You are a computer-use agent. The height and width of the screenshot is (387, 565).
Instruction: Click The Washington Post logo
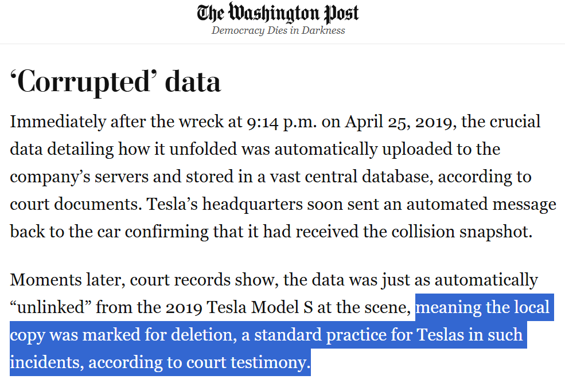(278, 13)
